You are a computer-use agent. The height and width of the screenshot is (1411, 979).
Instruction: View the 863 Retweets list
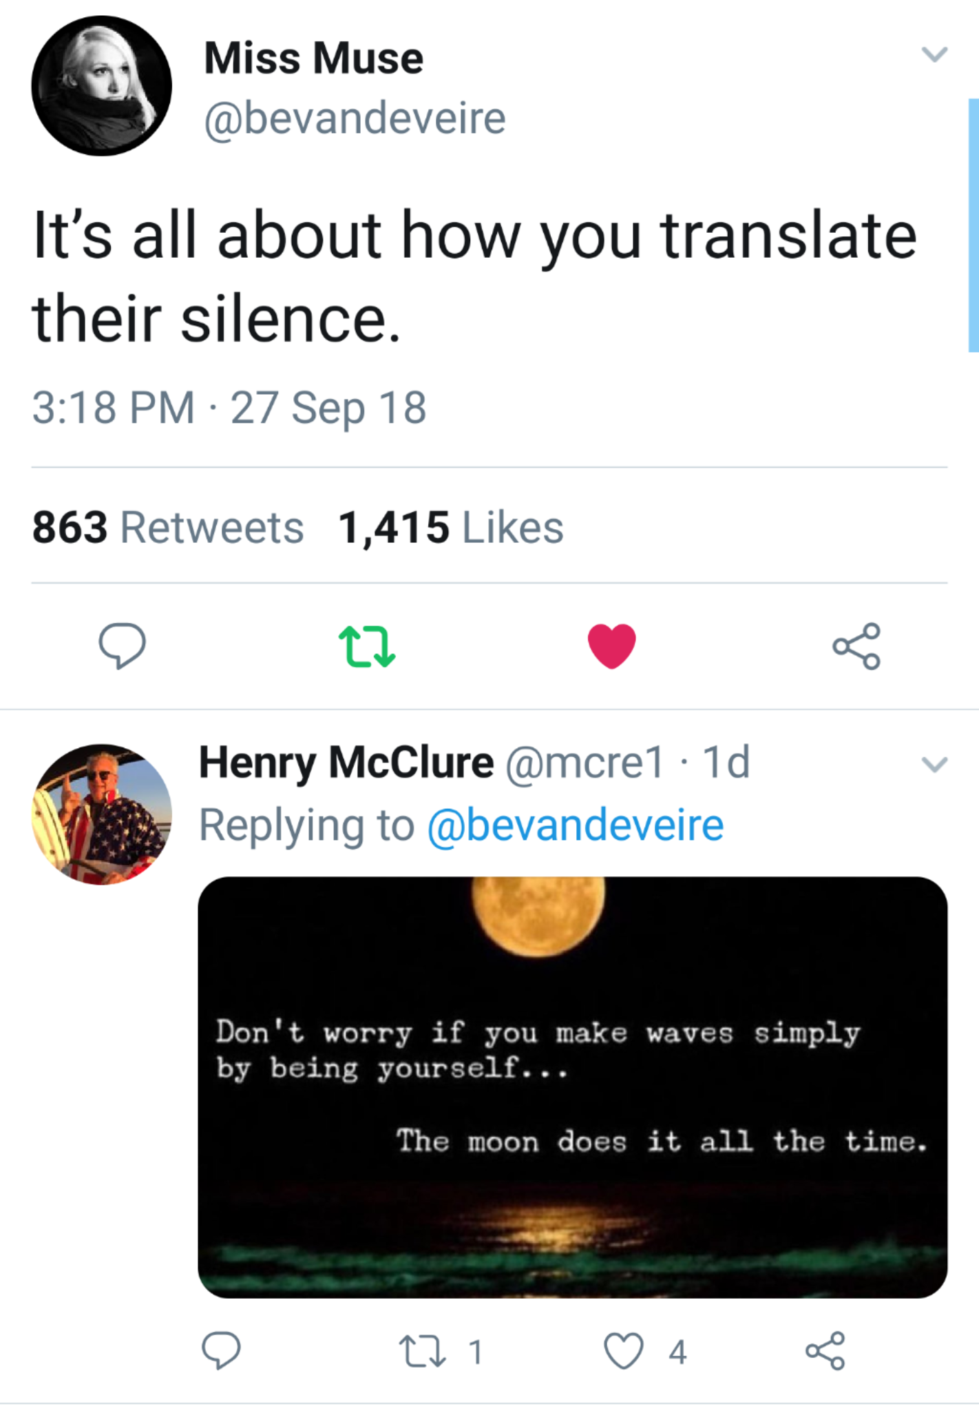click(x=168, y=528)
